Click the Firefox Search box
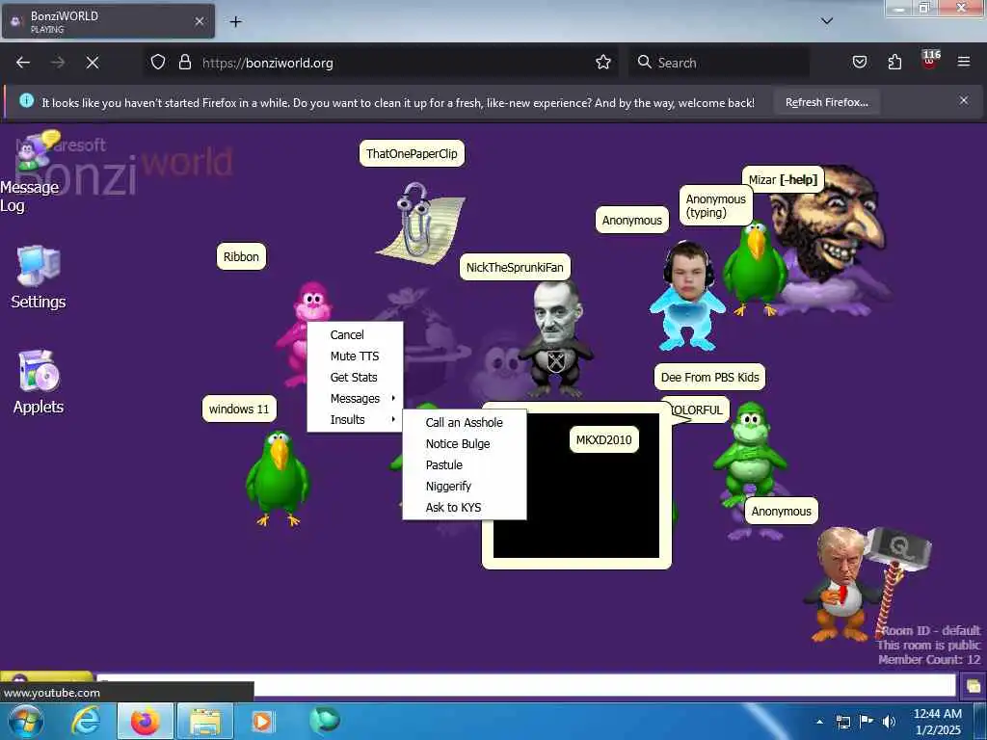This screenshot has width=987, height=740. 719,63
